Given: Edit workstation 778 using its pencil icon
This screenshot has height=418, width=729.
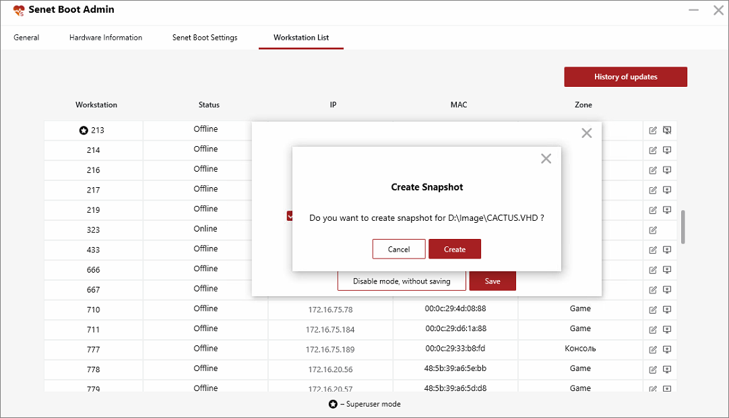Looking at the screenshot, I should (652, 369).
